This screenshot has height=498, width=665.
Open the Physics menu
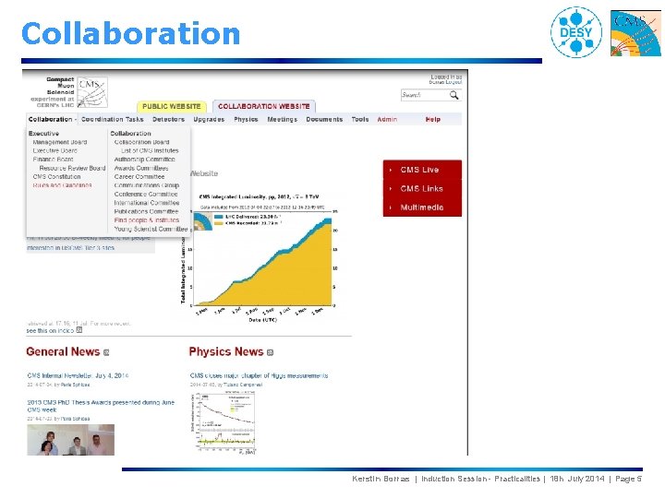[246, 119]
